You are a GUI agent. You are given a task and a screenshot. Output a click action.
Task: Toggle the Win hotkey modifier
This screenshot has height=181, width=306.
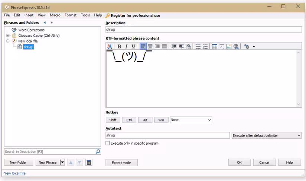coord(161,120)
